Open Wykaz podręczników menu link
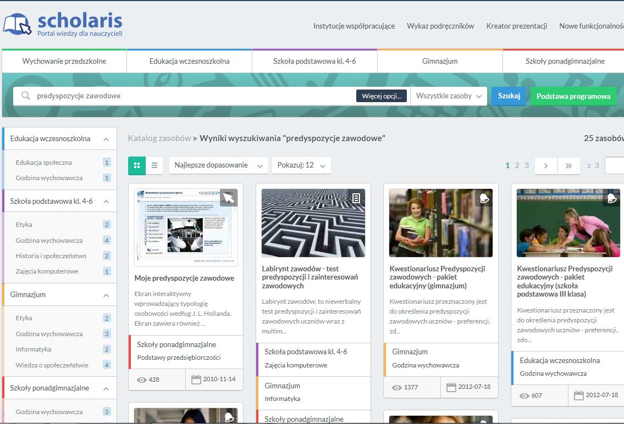 pyautogui.click(x=440, y=26)
